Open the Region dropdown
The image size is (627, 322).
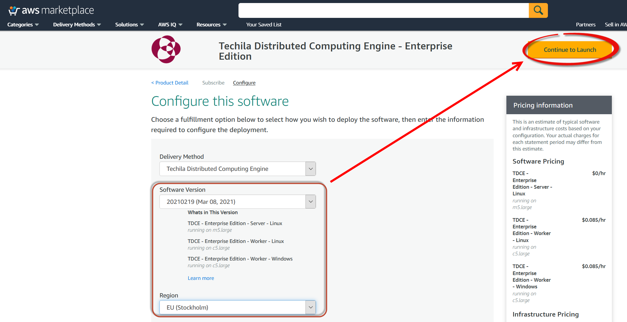(x=238, y=307)
